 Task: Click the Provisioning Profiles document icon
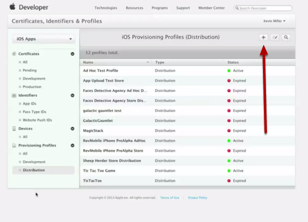(14, 146)
